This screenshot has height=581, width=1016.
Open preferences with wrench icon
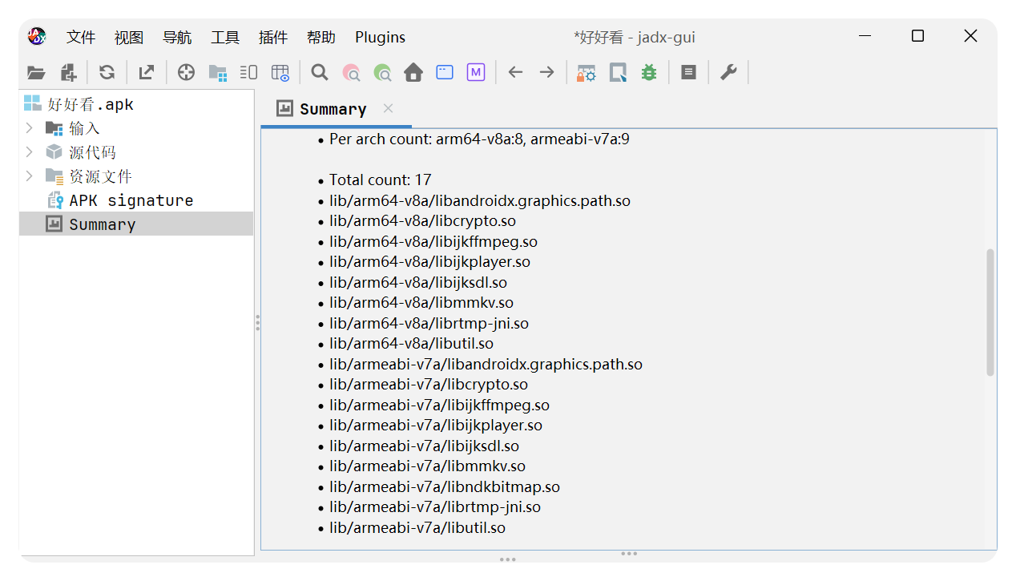pos(728,73)
